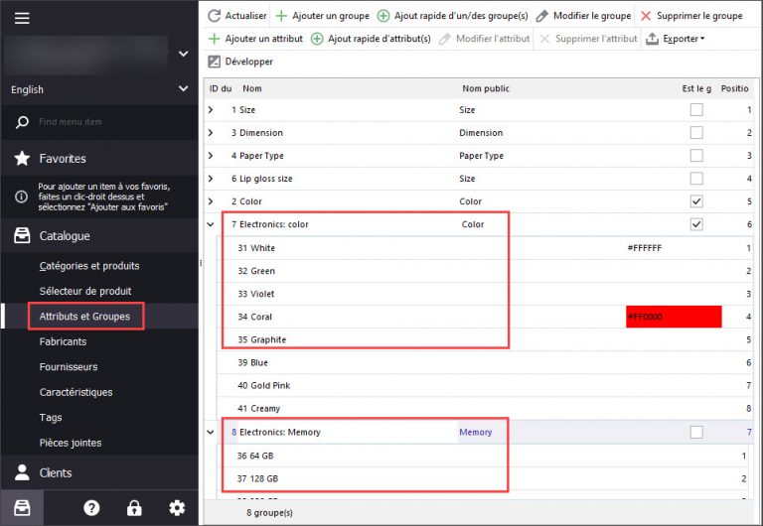Collapse the Electronics: color group
Screen dimensions: 763x526
[x=211, y=224]
